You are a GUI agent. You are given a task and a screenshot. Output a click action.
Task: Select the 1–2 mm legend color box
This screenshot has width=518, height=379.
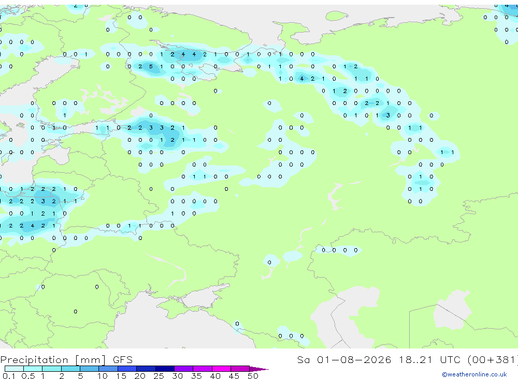tap(52, 369)
